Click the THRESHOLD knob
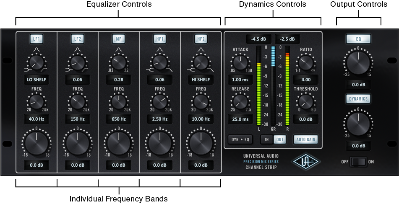Screen dimensions: 399x209 tap(305, 102)
